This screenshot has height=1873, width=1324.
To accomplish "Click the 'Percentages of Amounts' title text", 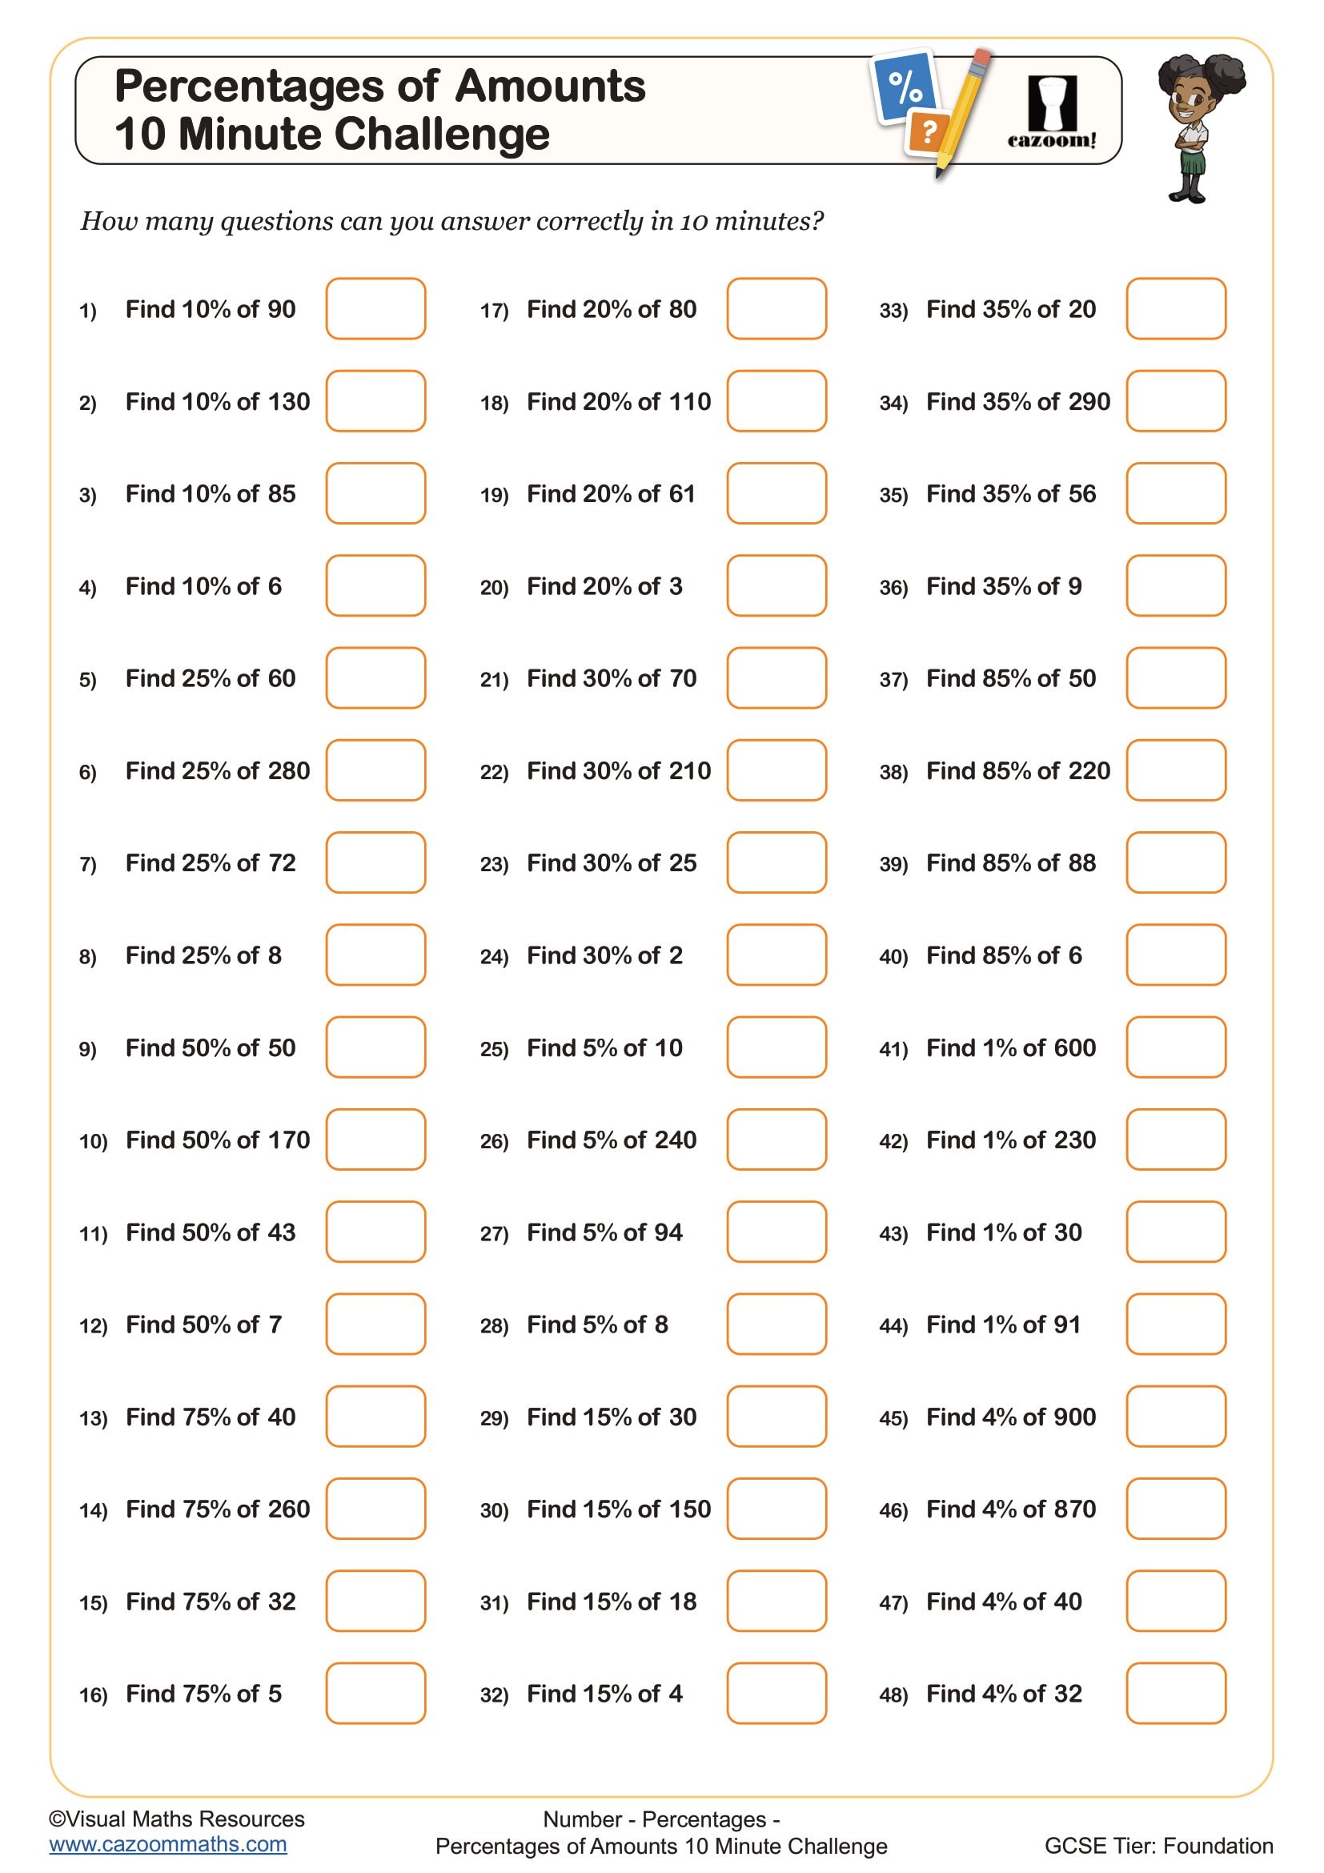I will (380, 86).
